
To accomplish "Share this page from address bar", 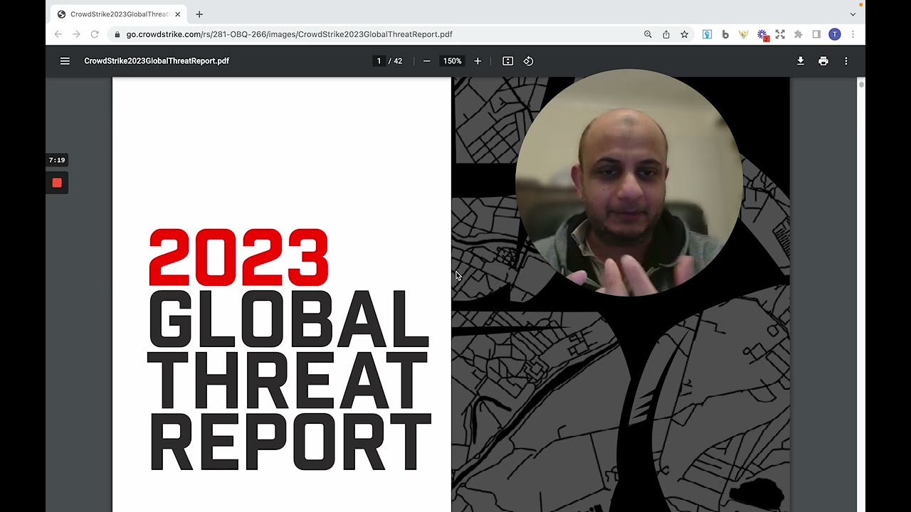I will pyautogui.click(x=666, y=34).
